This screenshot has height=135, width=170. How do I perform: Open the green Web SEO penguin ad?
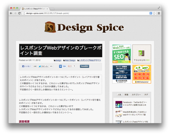click(x=122, y=54)
